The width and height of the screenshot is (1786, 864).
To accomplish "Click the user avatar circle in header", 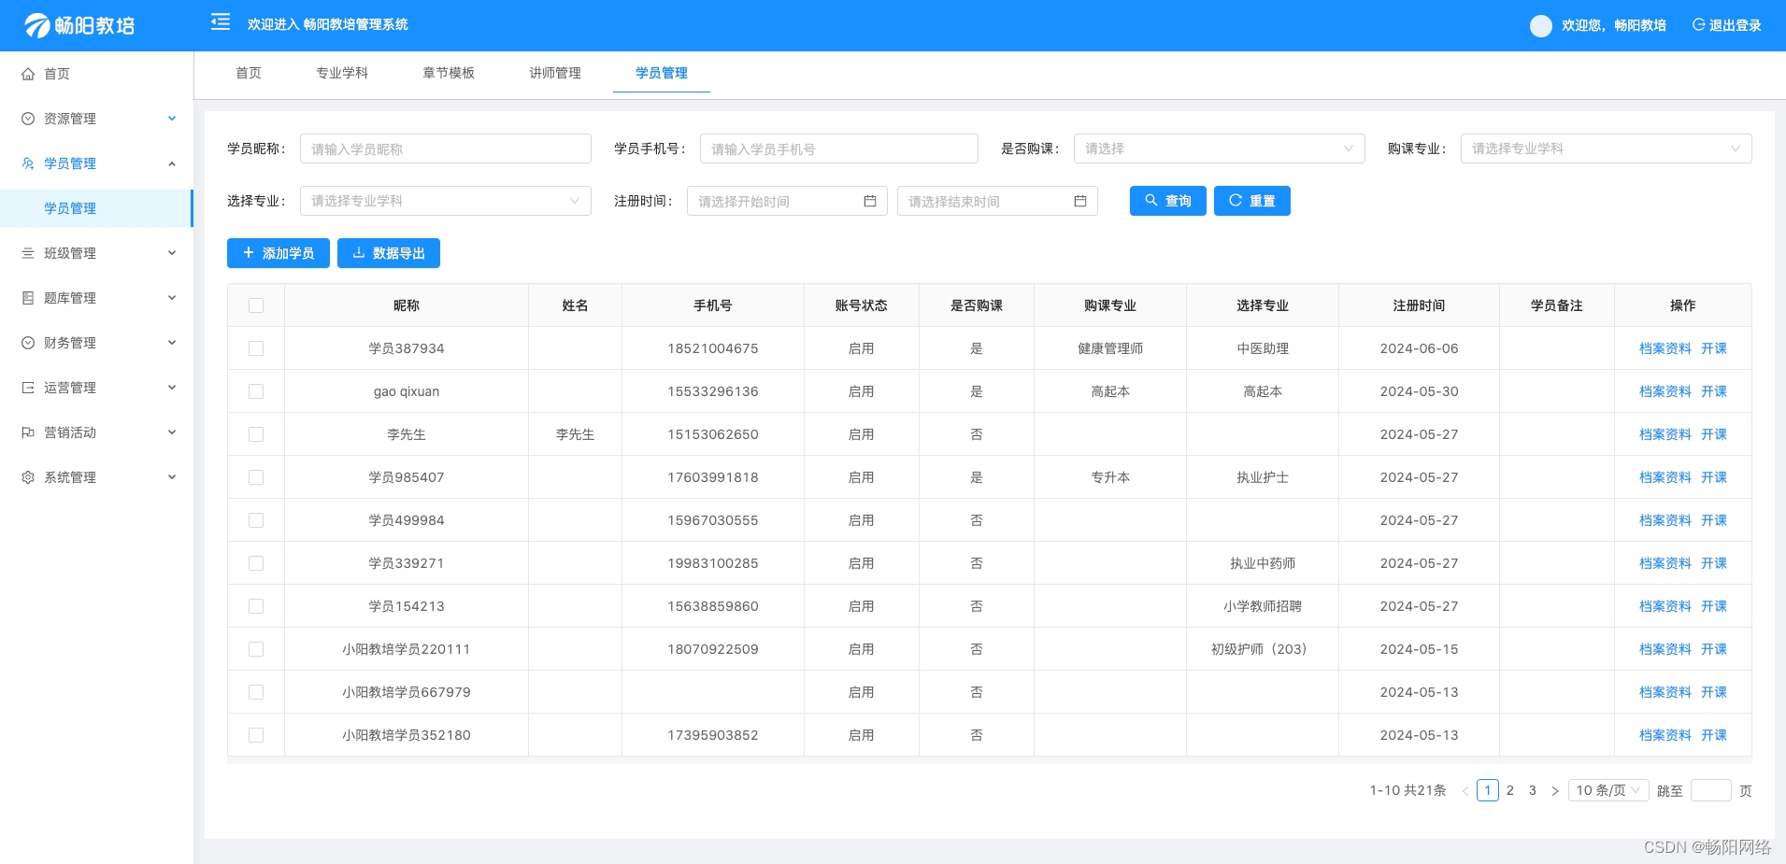I will coord(1541,26).
